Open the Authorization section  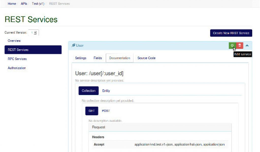tap(17, 68)
